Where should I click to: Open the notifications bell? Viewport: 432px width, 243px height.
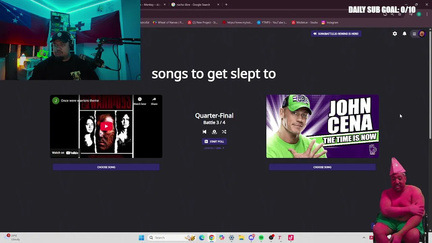pos(404,34)
